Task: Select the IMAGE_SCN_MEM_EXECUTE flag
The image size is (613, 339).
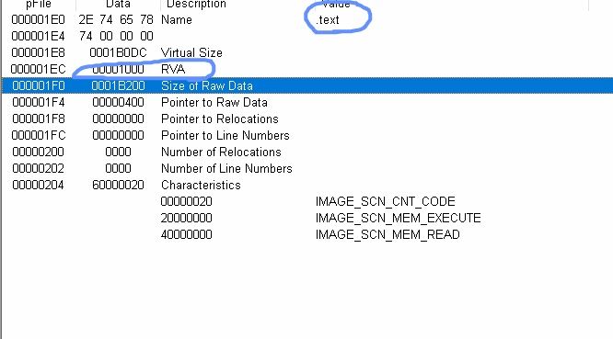Action: point(398,218)
